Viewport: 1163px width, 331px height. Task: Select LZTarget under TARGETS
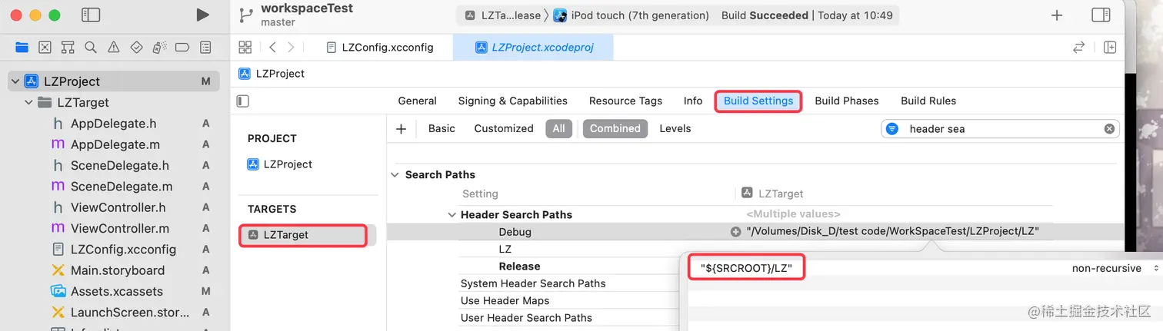pos(303,235)
